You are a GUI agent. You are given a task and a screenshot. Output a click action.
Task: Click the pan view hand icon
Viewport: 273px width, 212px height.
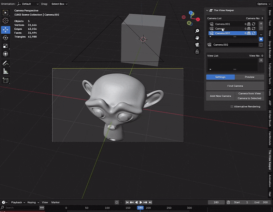[x=197, y=38]
